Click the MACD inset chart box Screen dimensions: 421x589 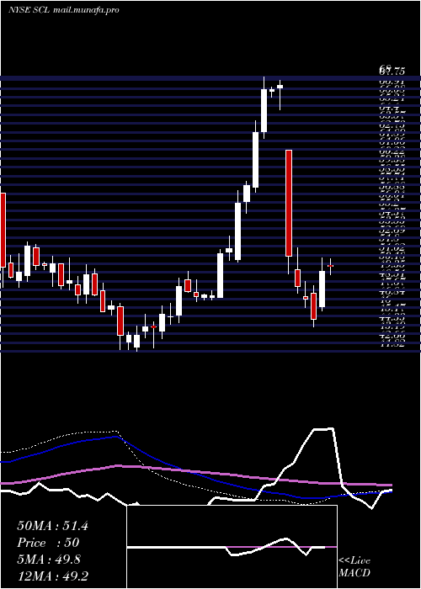[x=232, y=547]
